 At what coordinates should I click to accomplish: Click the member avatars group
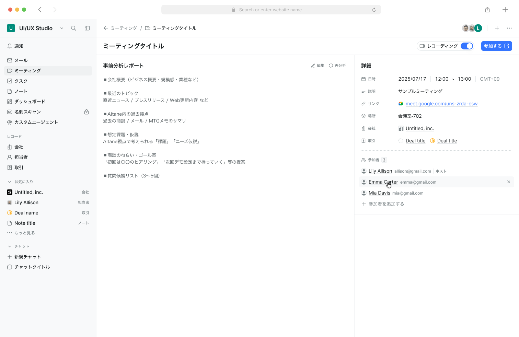[x=472, y=28]
